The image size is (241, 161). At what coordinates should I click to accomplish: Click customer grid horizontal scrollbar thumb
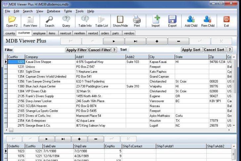(x=11, y=130)
